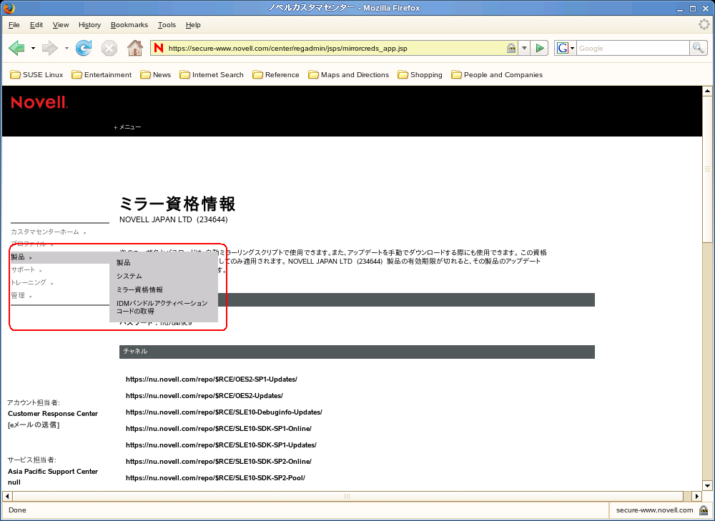715x521 pixels.
Task: Click the green Back arrow button
Action: (x=16, y=48)
